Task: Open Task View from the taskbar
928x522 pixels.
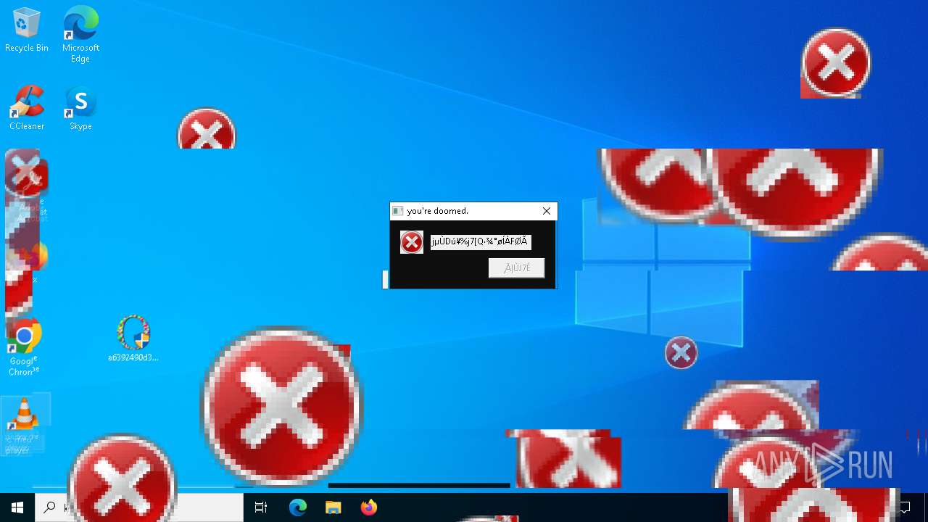Action: 261,507
